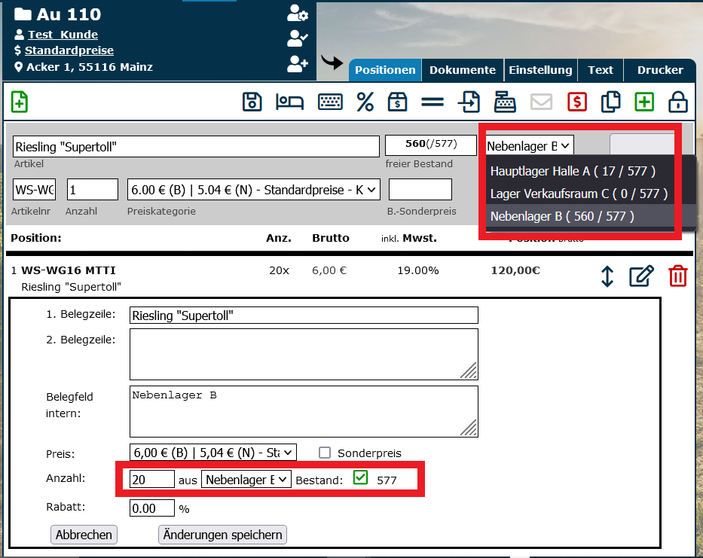
Task: Switch to the Dokumente tab
Action: (462, 70)
